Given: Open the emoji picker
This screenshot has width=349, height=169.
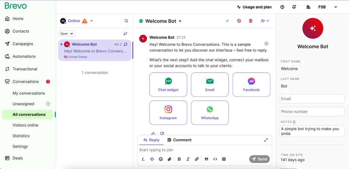Looking at the screenshot, I should [161, 159].
